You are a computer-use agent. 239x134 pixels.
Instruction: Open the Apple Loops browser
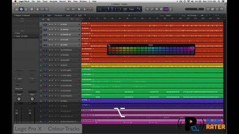point(217,9)
